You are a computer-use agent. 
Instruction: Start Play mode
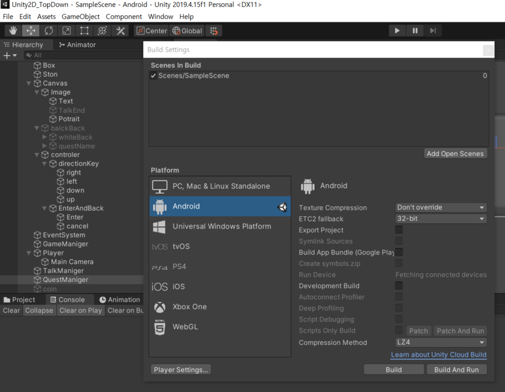tap(397, 31)
